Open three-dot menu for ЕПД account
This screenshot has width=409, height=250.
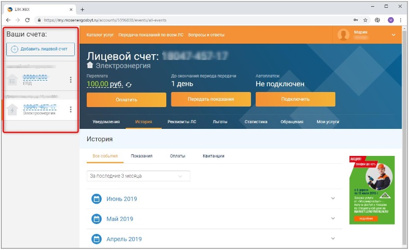tap(71, 80)
